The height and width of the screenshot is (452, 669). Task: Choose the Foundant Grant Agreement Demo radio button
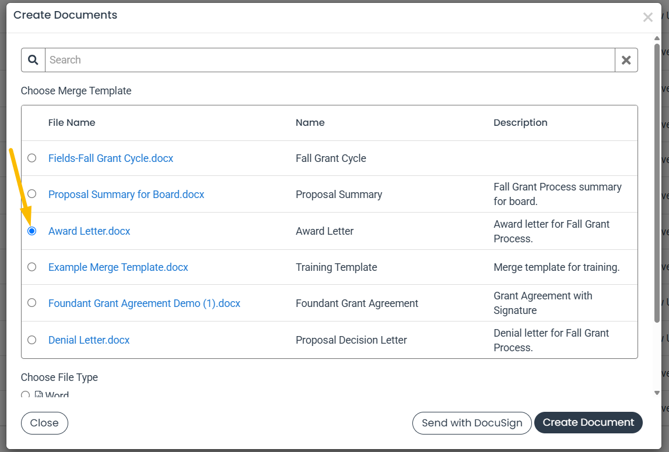(32, 303)
